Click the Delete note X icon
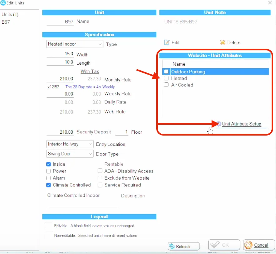This screenshot has width=276, height=254. [x=222, y=43]
